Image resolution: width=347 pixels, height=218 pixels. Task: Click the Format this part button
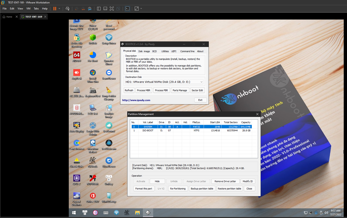(x=144, y=189)
